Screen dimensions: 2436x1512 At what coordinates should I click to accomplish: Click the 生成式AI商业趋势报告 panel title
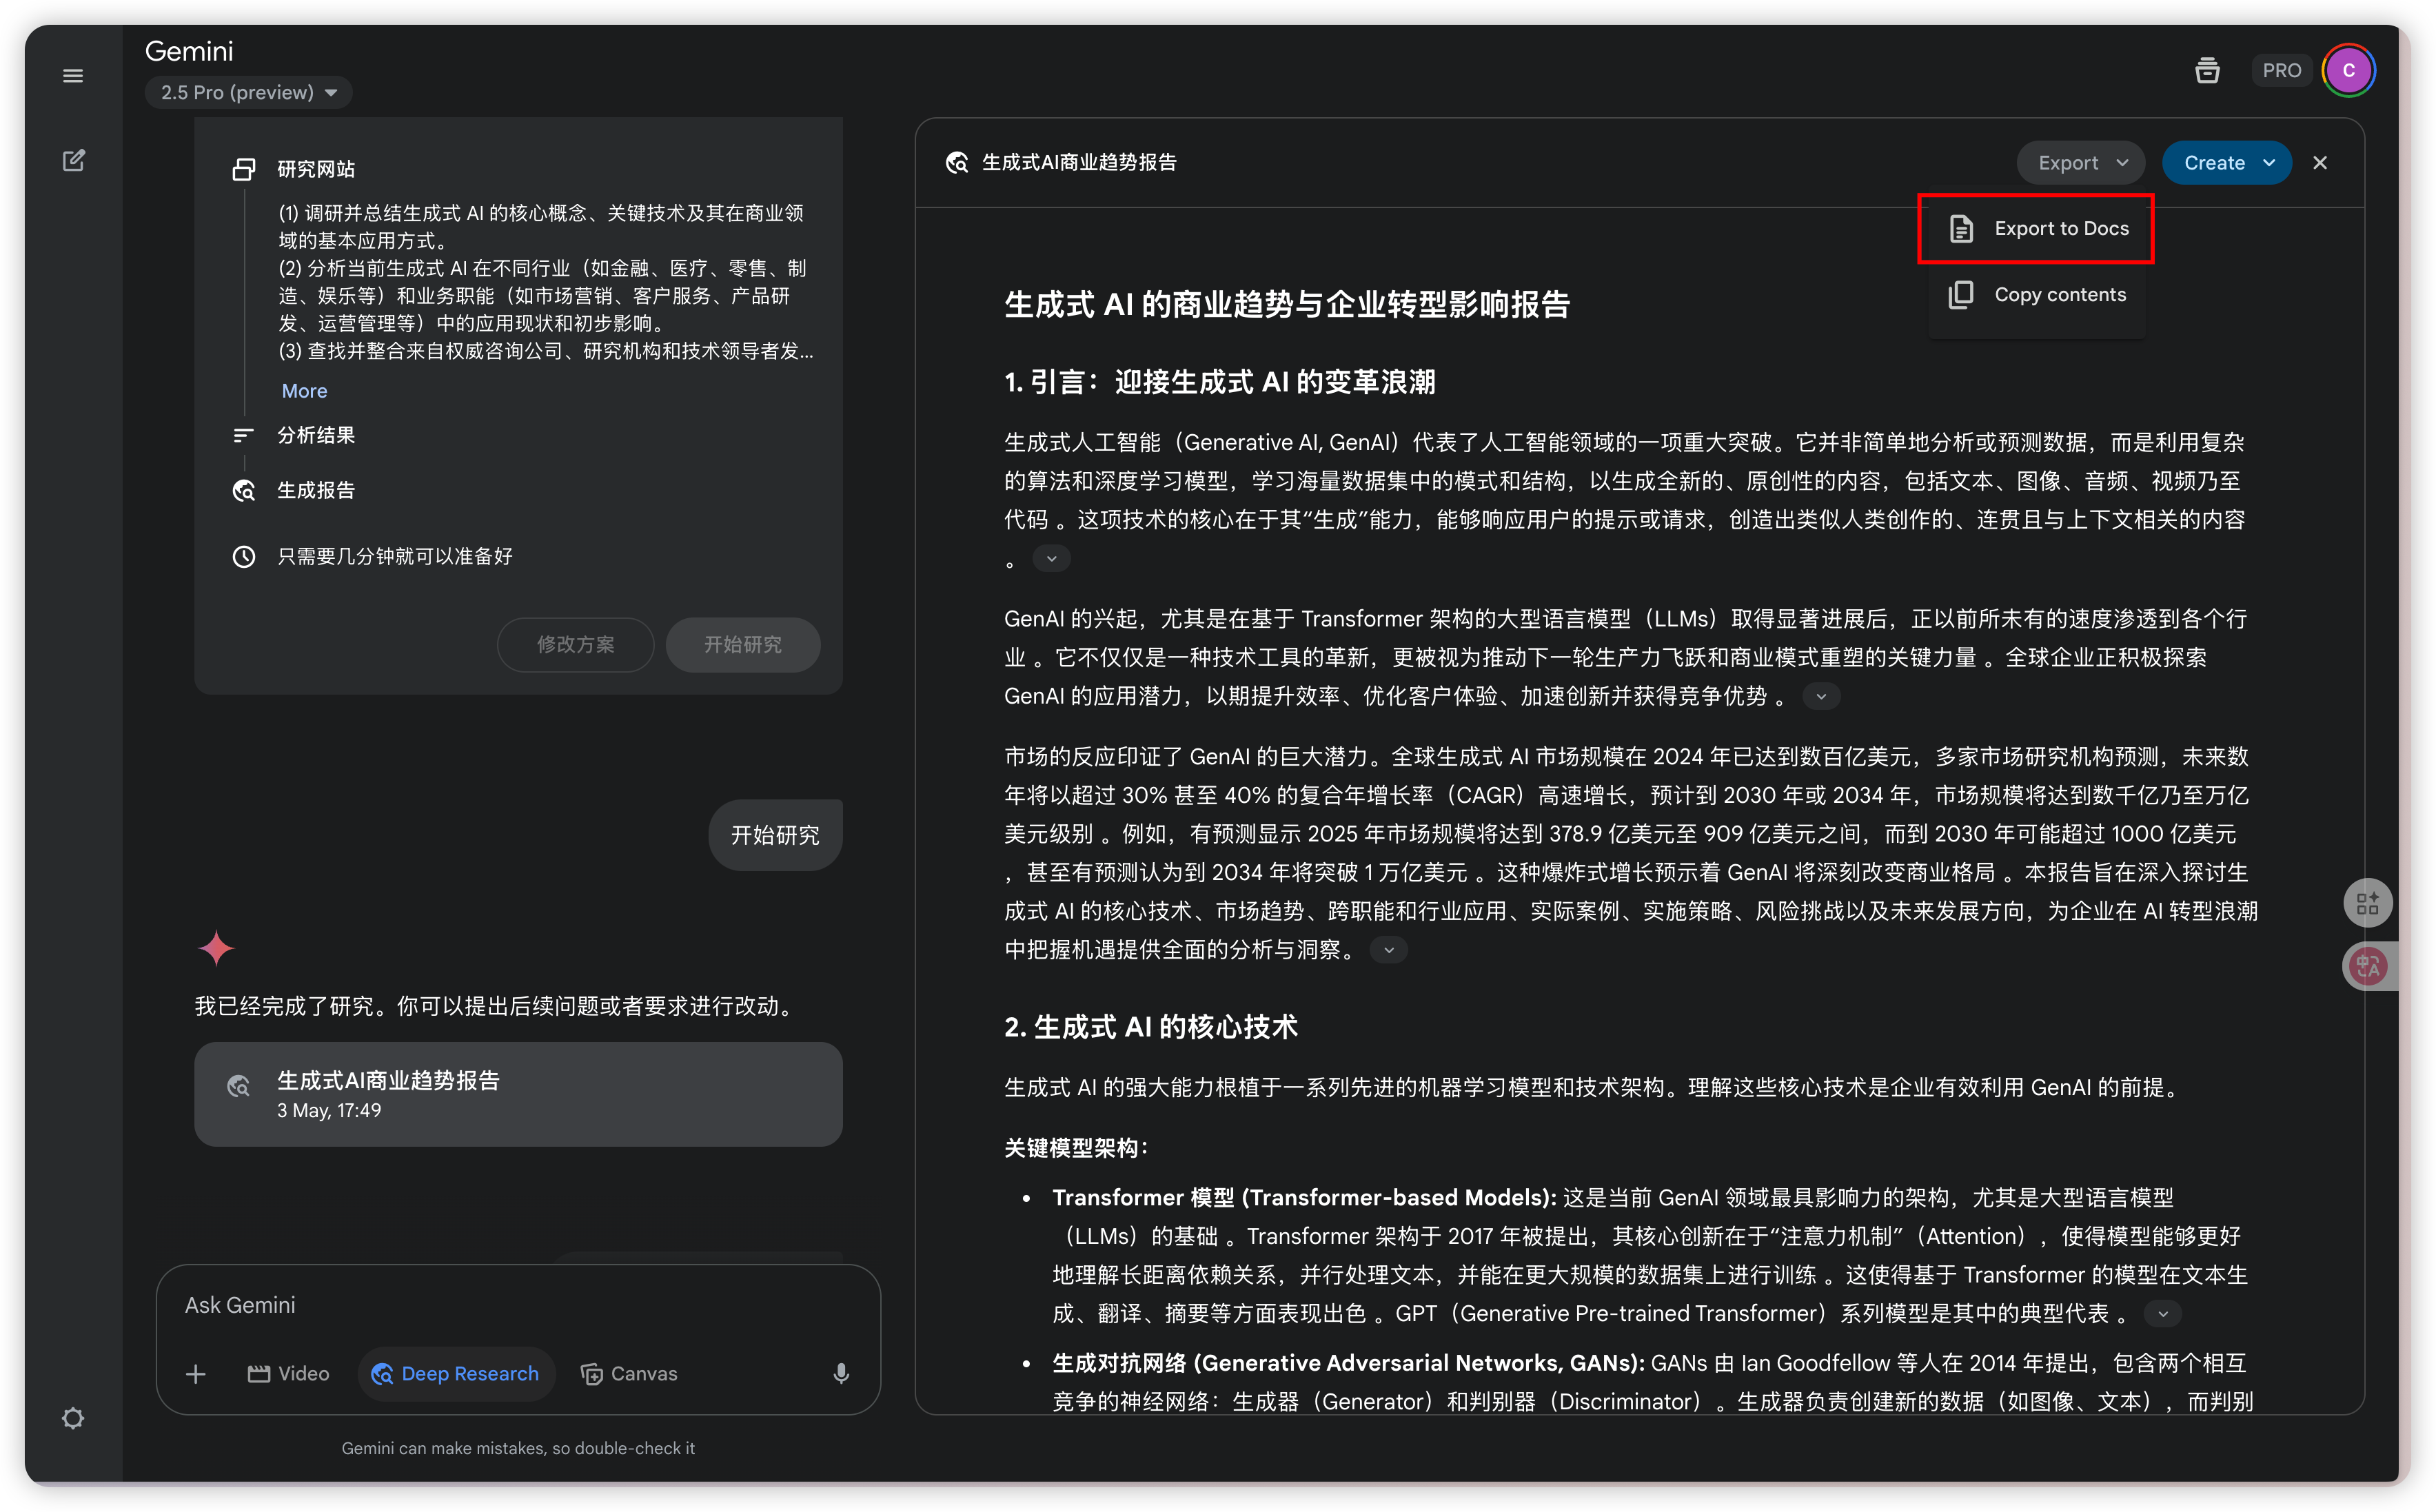pos(1079,162)
